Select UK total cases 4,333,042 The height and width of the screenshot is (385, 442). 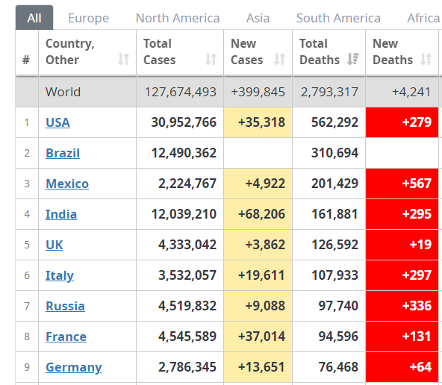pyautogui.click(x=187, y=245)
